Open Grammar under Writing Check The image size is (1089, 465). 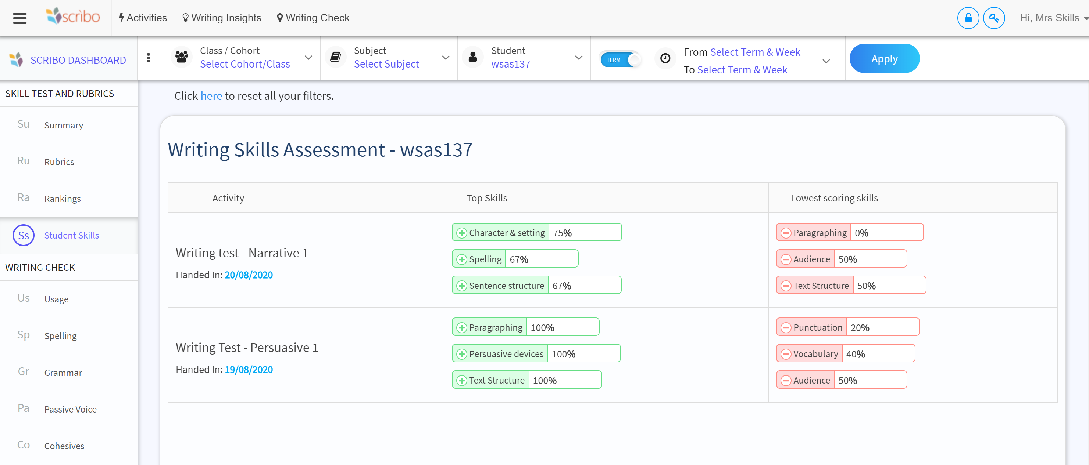(63, 373)
